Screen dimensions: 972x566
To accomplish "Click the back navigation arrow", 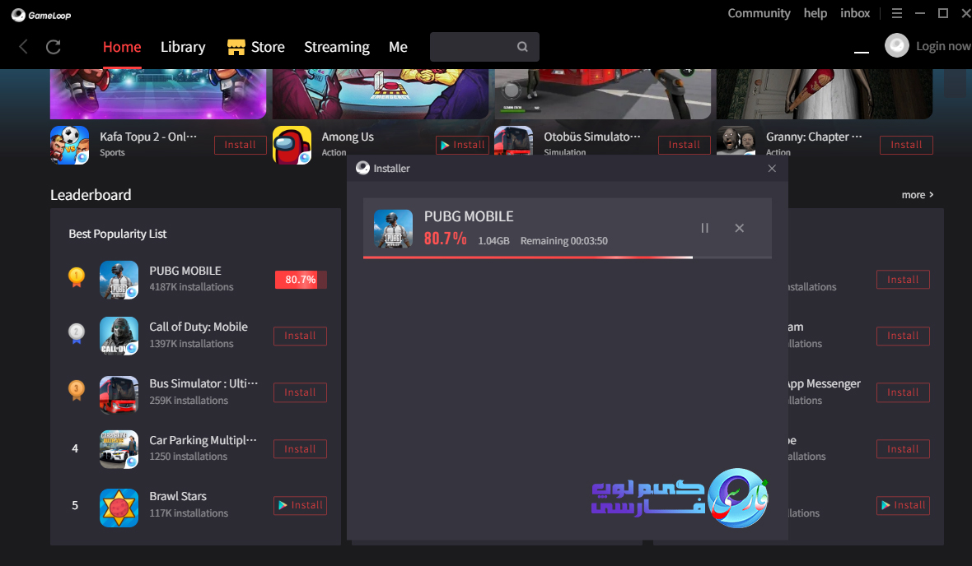I will [x=22, y=47].
